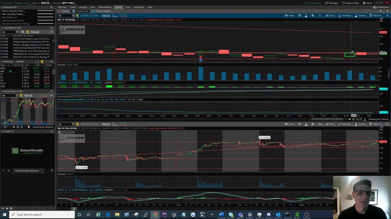Open Drawings menu on upper chart

click(x=344, y=16)
